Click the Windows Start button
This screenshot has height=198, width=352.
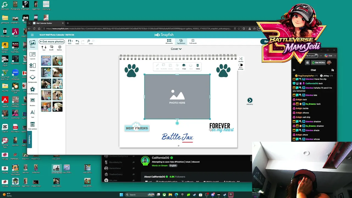click(x=121, y=195)
